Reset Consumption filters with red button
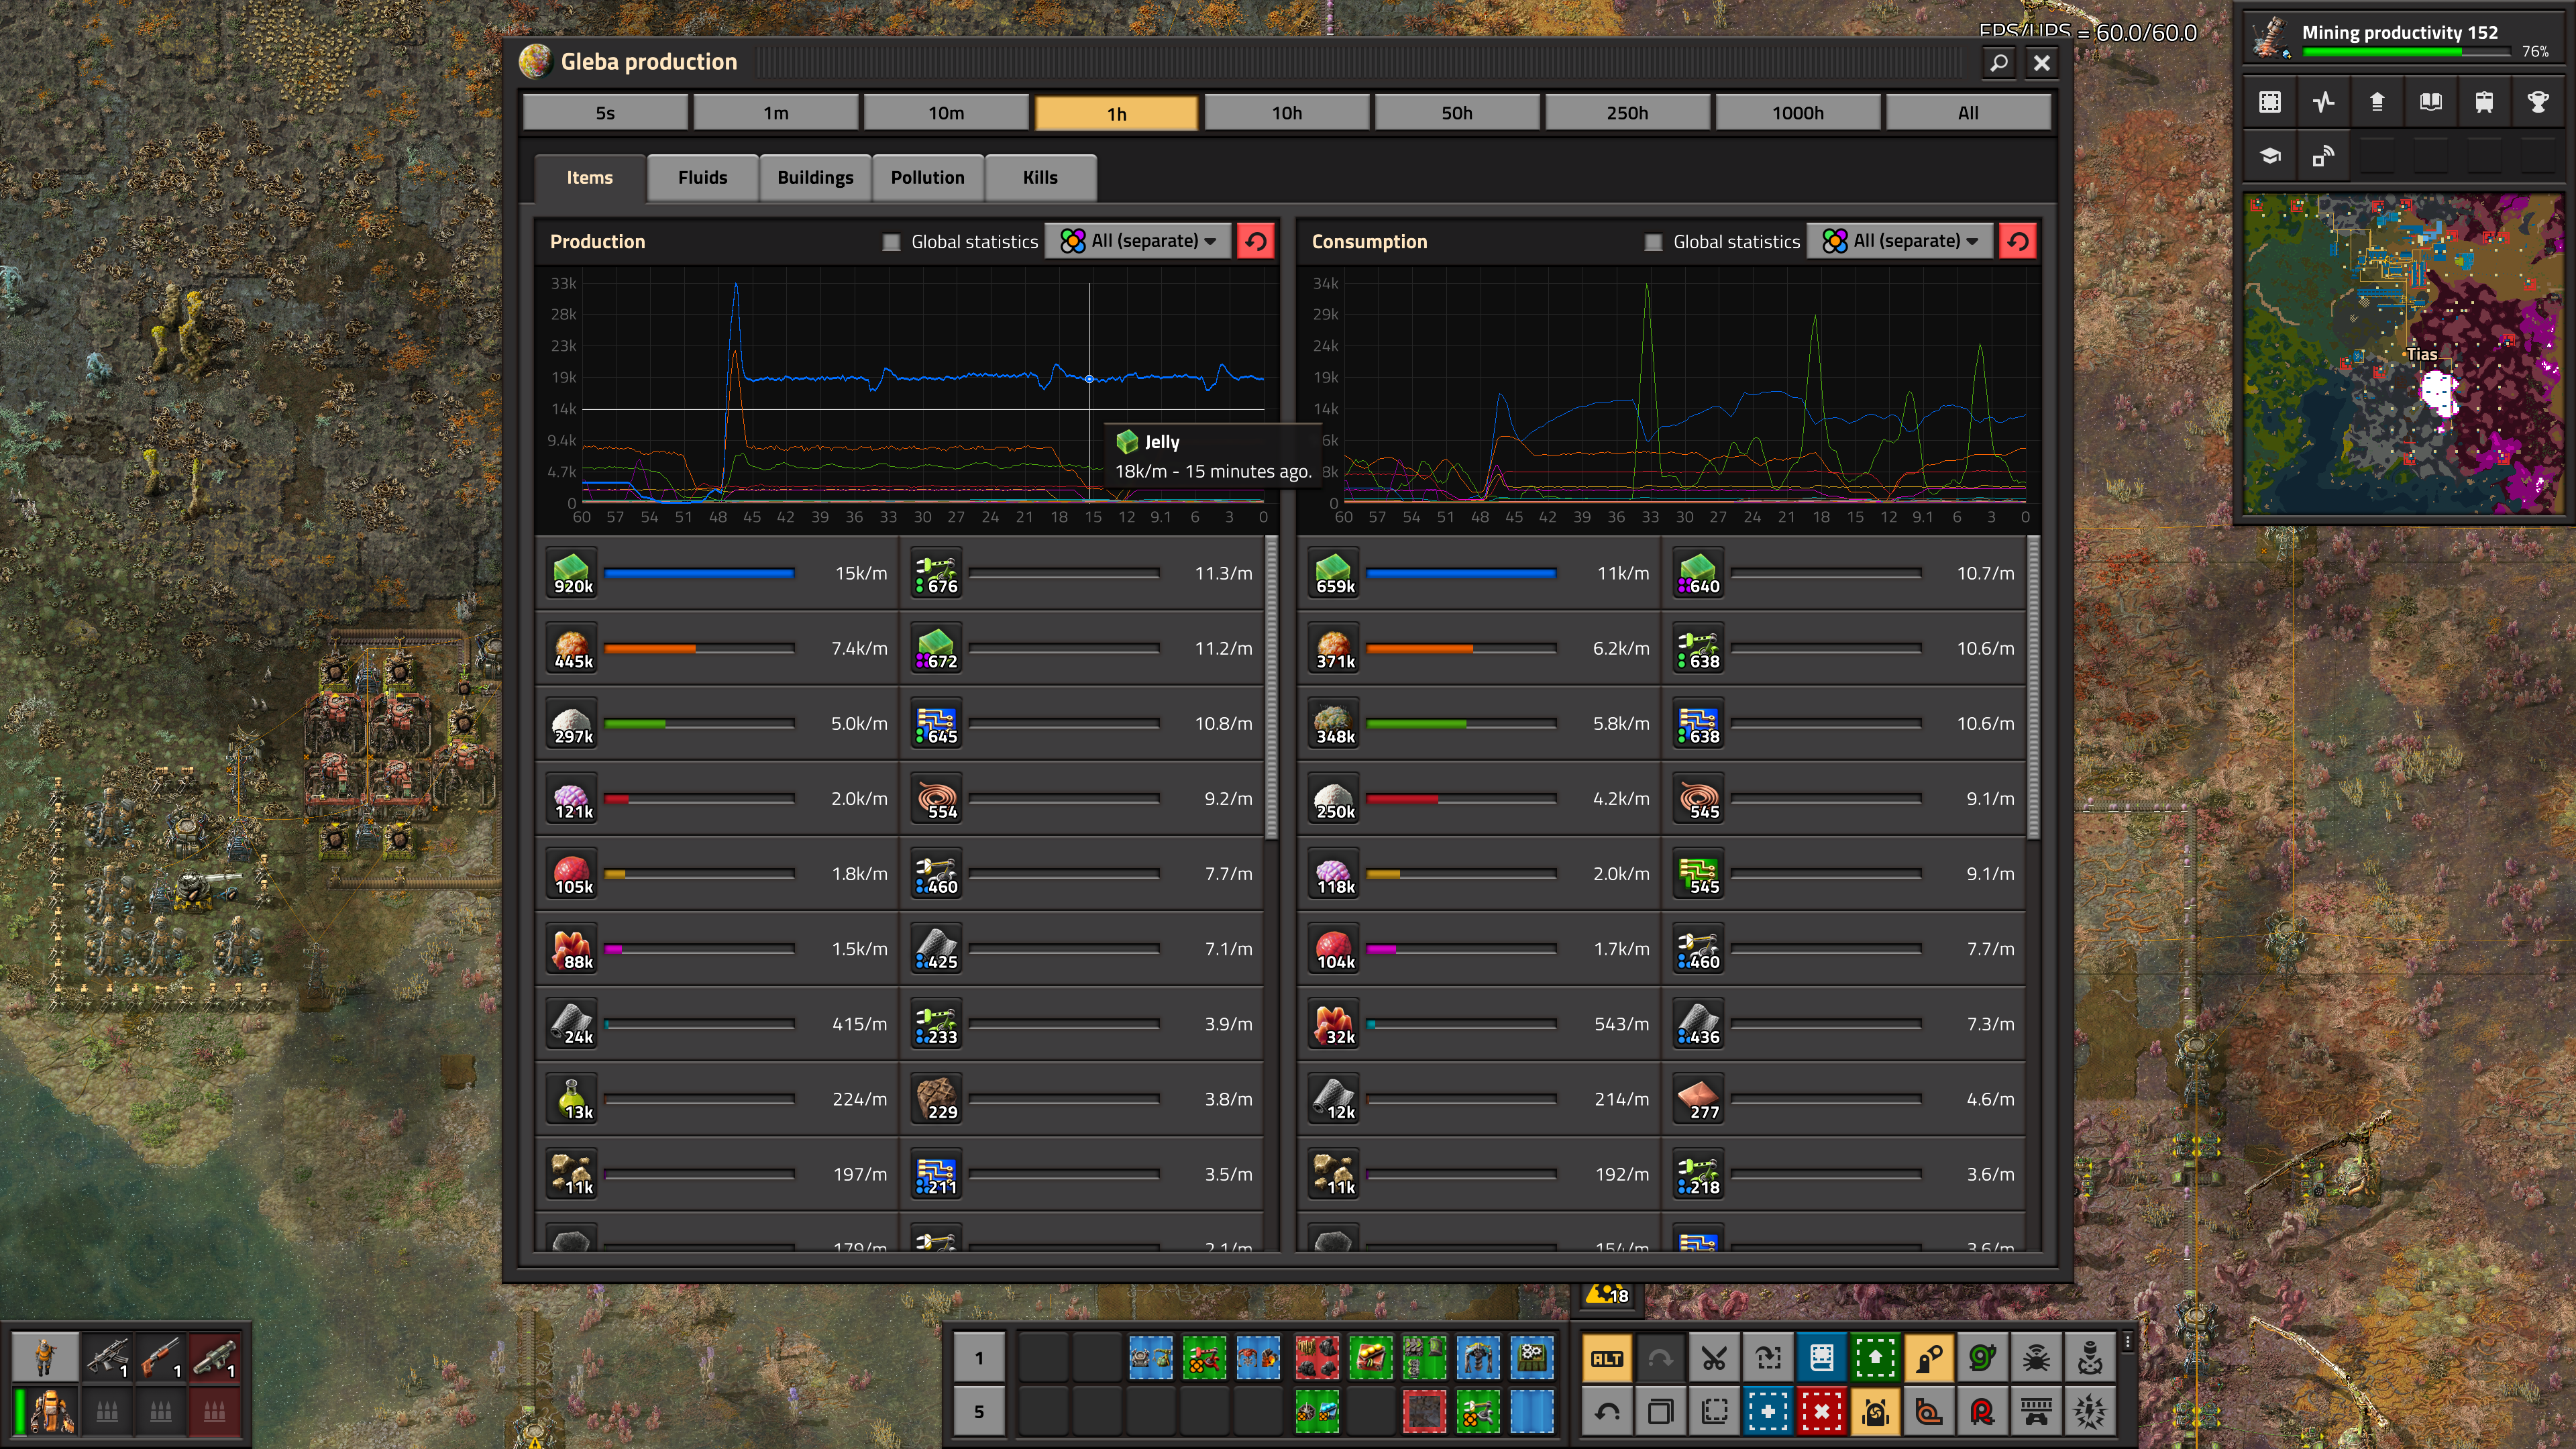The image size is (2576, 1449). click(x=2018, y=241)
